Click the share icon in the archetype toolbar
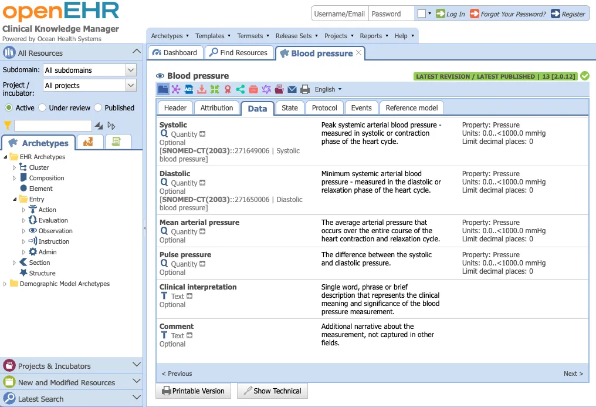 [x=241, y=89]
